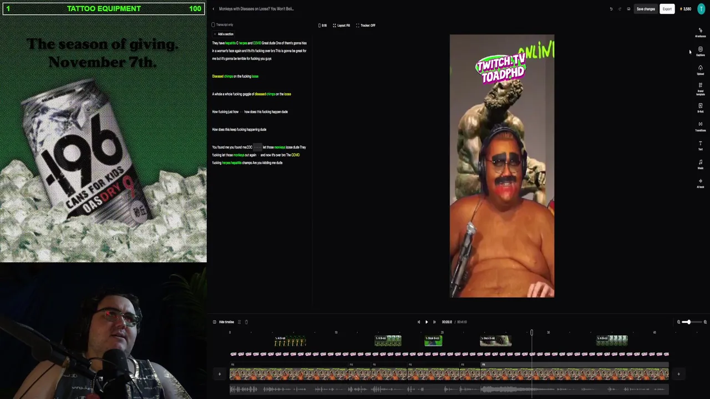Viewport: 710px width, 399px height.
Task: Click the redo arrow icon
Action: pyautogui.click(x=619, y=9)
